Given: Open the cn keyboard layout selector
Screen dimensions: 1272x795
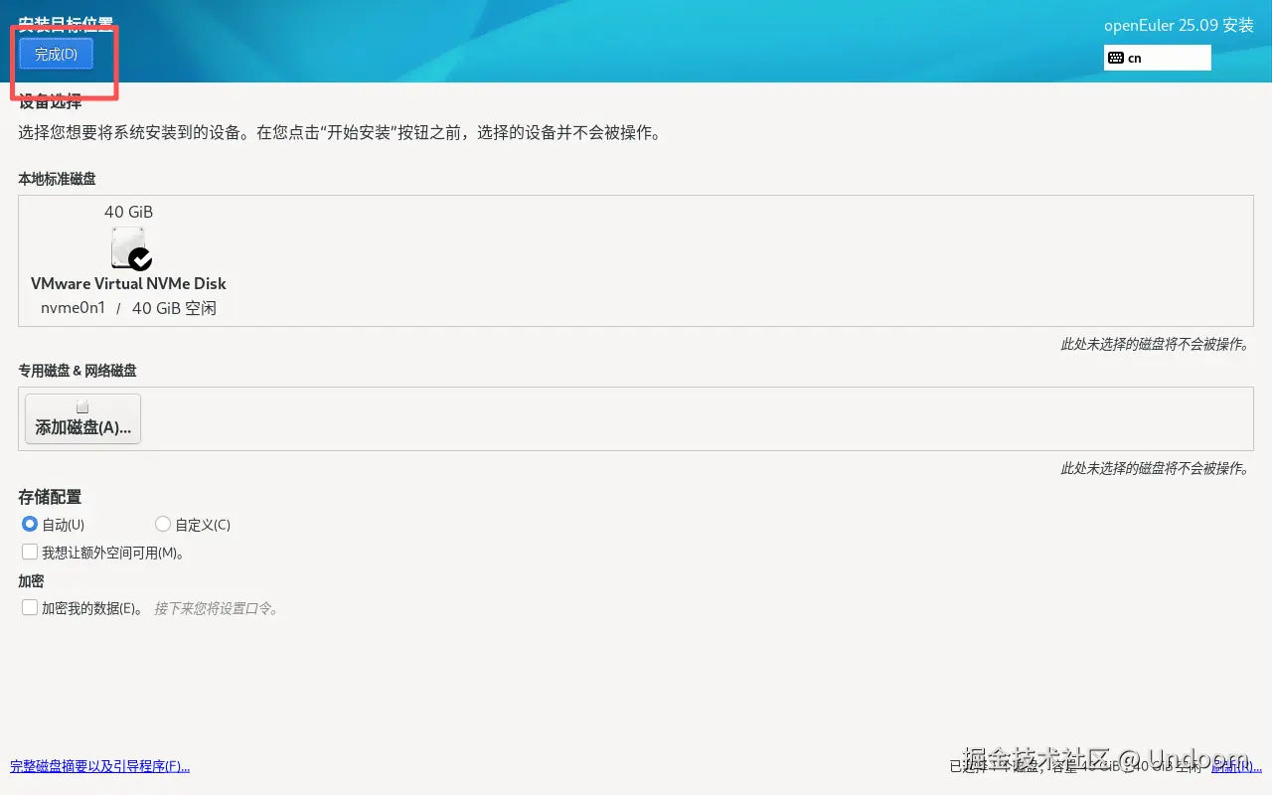Looking at the screenshot, I should pos(1157,58).
